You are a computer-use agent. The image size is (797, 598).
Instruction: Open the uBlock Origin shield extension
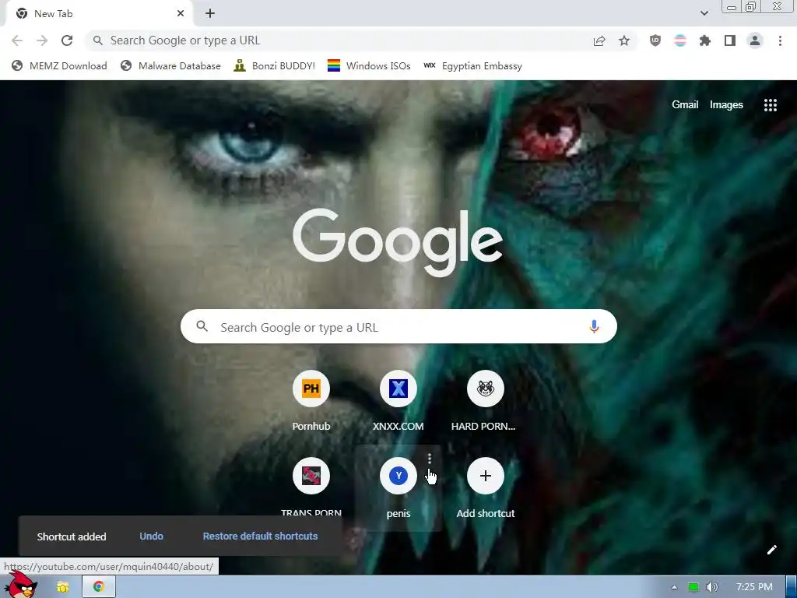[x=655, y=40]
